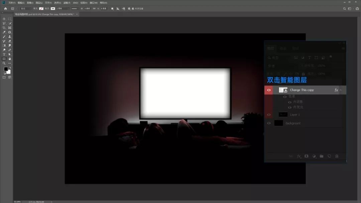Open the Edit Toolbar three-dots menu
The image size is (361, 203).
tap(10, 63)
